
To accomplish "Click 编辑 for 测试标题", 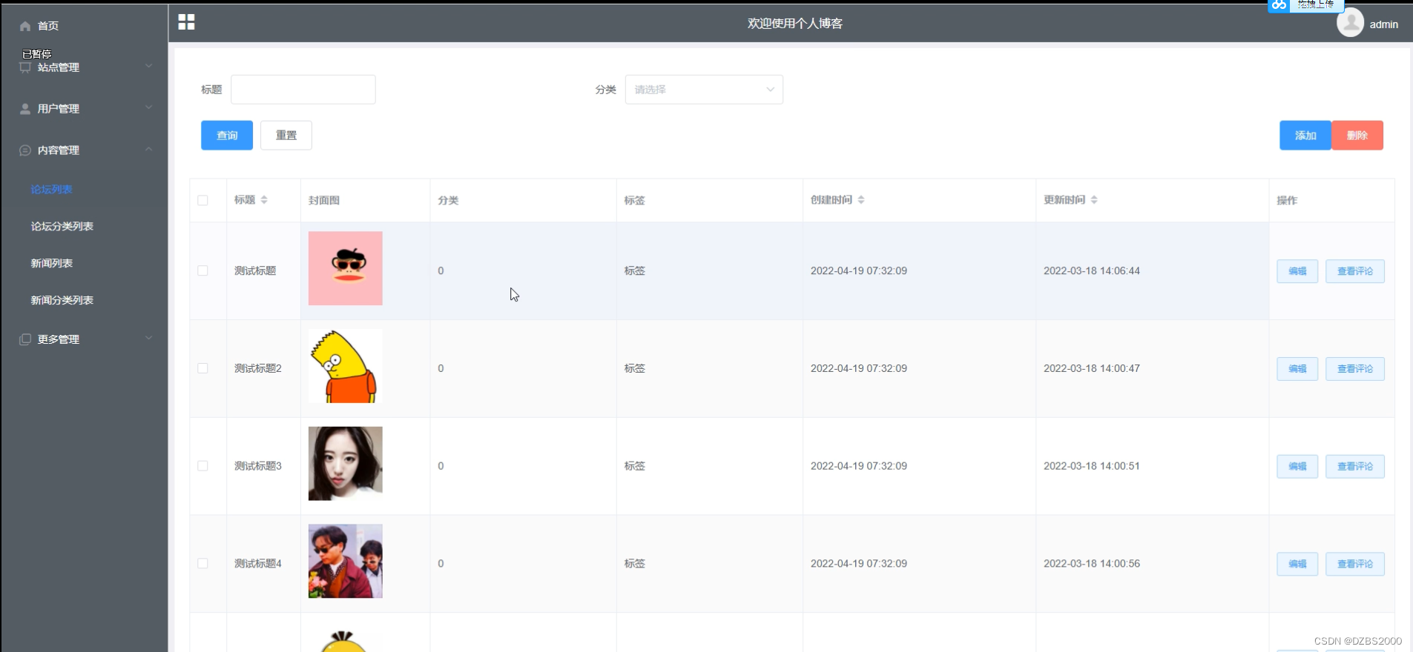I will (1297, 271).
